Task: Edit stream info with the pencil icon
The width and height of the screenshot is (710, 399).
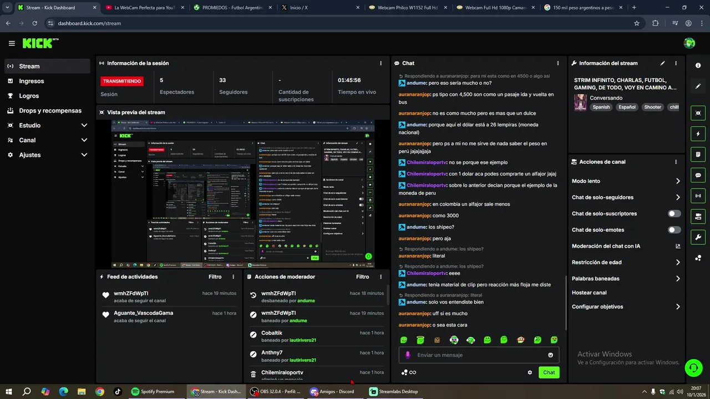Action: (662, 63)
